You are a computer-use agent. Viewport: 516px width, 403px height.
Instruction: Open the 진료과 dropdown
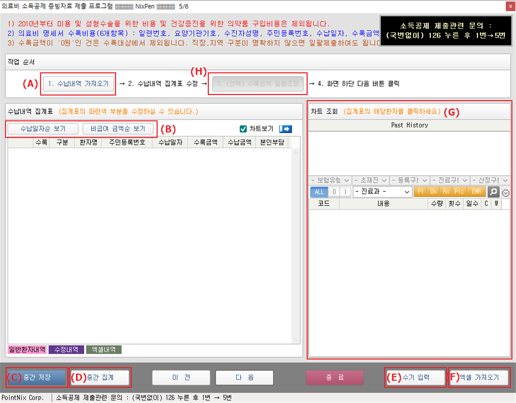pos(382,192)
